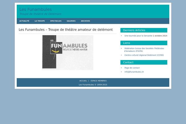This screenshot has height=124, width=186.
Task: Click the Les Funambules site title
Action: click(x=36, y=9)
